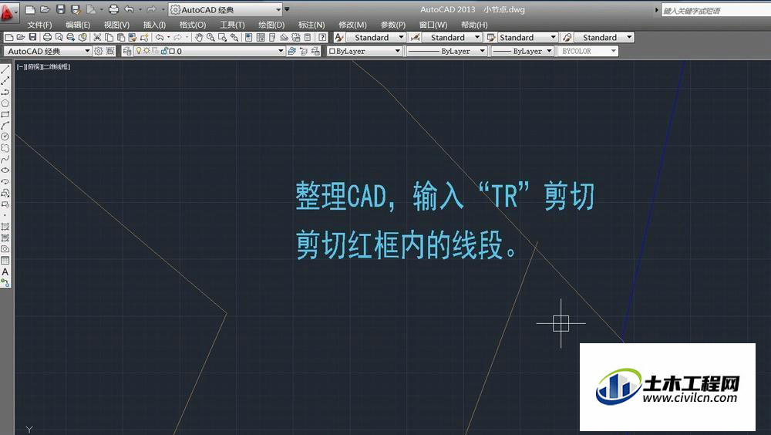This screenshot has width=771, height=435.
Task: Open the 编辑(E) menu
Action: coord(78,25)
